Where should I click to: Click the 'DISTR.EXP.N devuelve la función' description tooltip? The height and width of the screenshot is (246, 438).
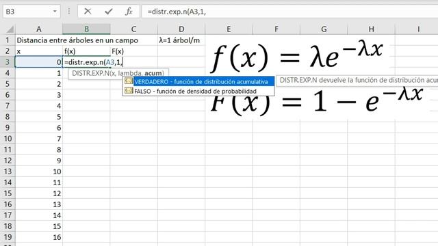click(x=357, y=81)
